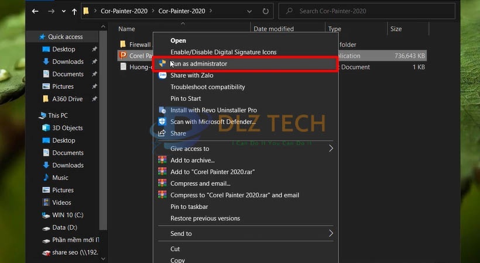Viewport: 480px width, 263px height.
Task: Open recent locations dropdown chevron
Action: (64, 11)
